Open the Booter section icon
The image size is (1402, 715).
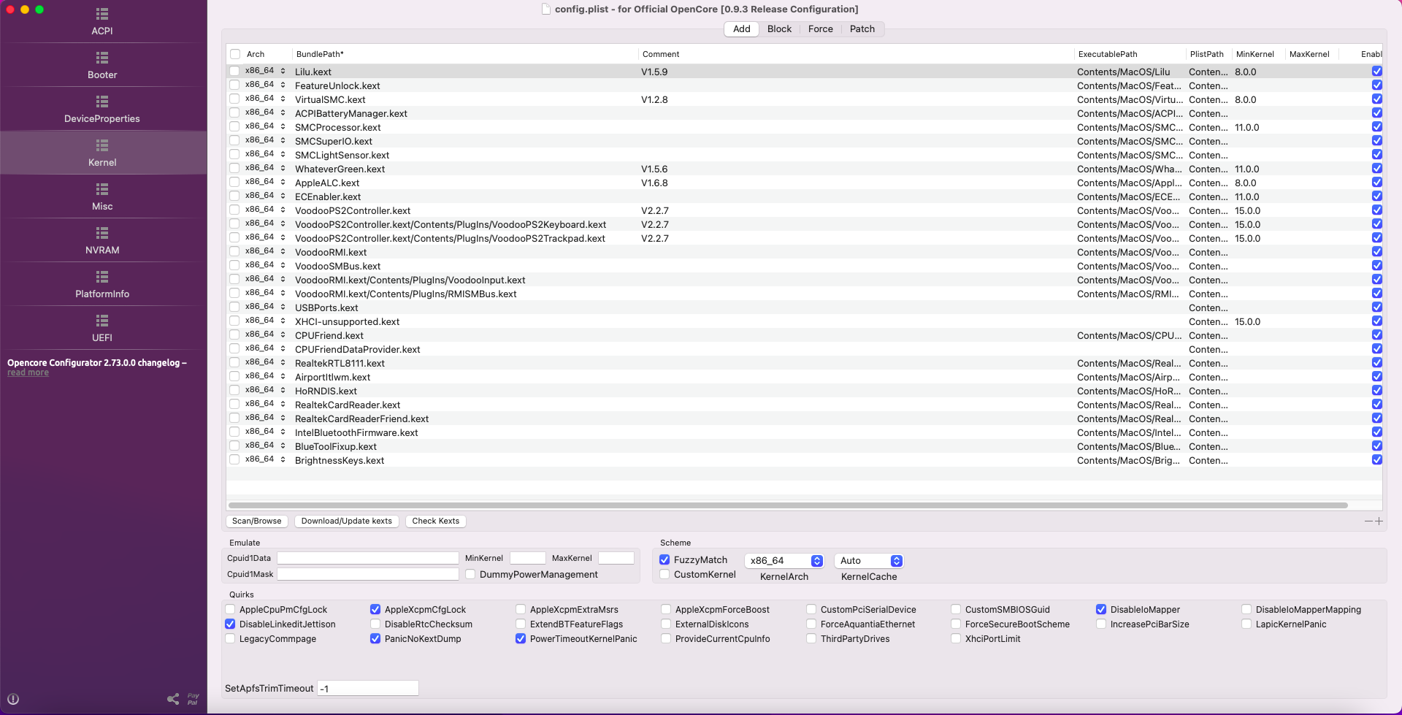102,58
